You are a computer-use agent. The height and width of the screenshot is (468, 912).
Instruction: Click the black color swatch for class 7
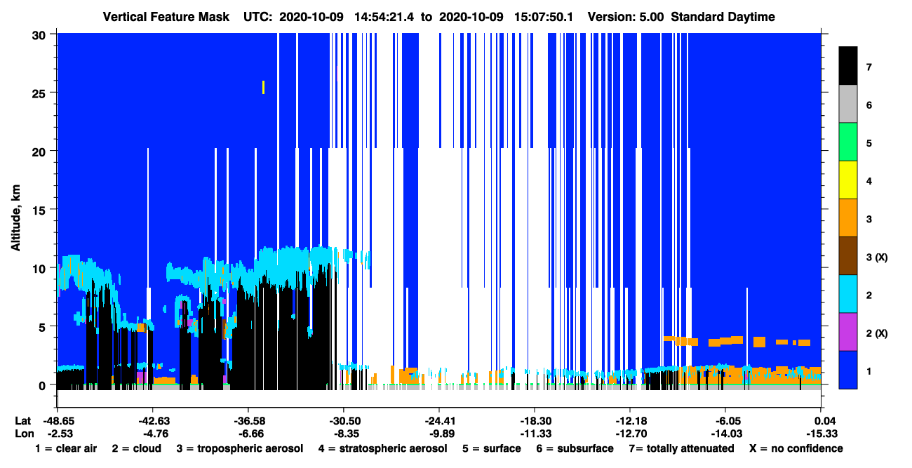pos(848,66)
